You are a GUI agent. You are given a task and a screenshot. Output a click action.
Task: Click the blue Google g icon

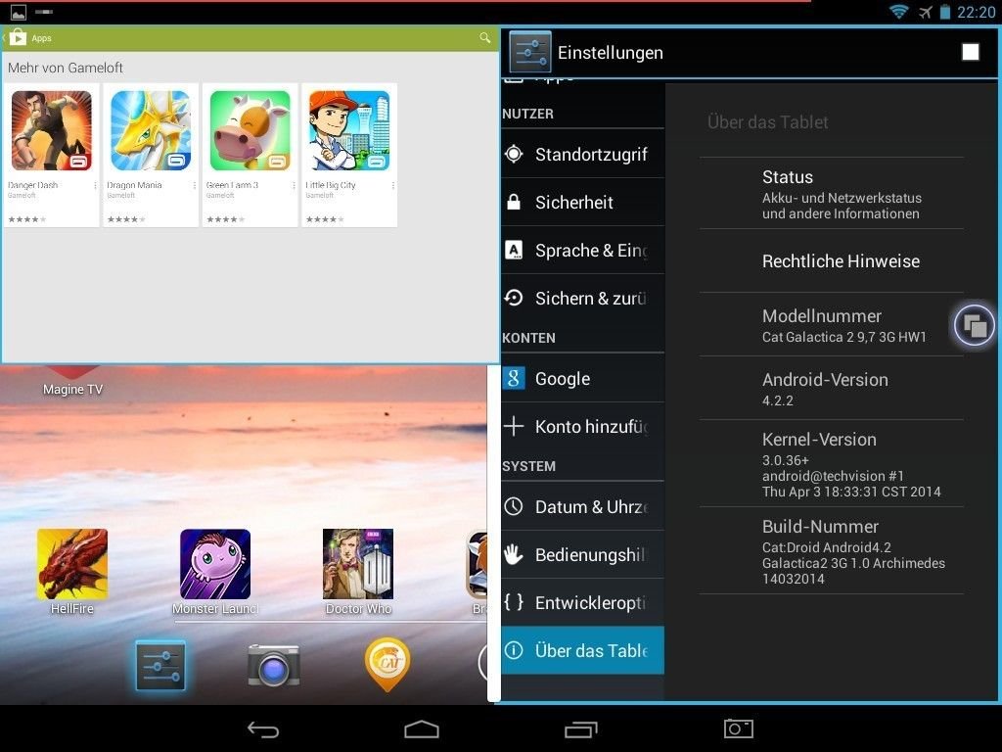tap(514, 378)
